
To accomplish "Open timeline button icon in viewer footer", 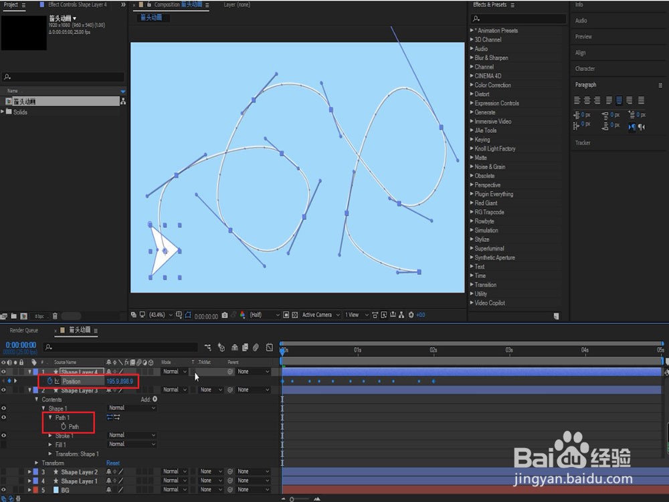I will [393, 315].
